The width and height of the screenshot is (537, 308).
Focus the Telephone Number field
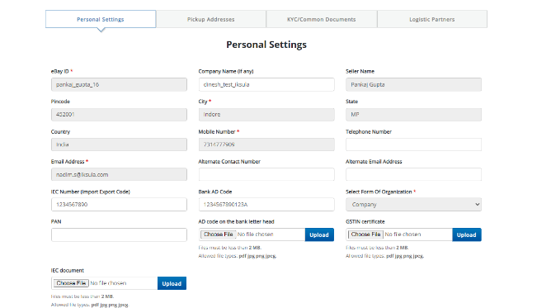pos(413,145)
